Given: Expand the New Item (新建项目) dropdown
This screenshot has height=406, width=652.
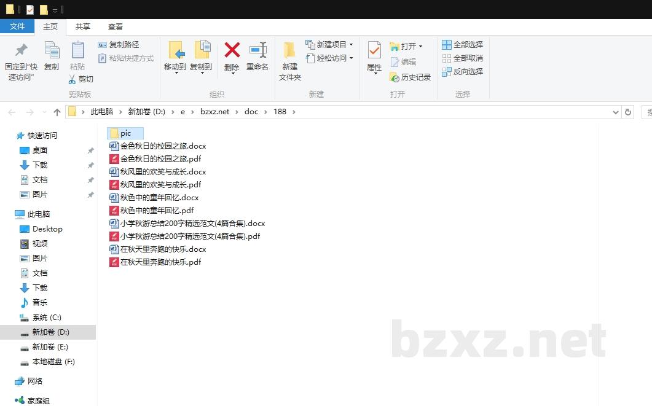Looking at the screenshot, I should pos(351,45).
